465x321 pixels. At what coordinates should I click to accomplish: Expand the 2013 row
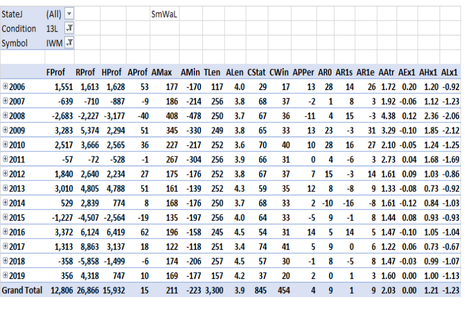click(x=5, y=188)
